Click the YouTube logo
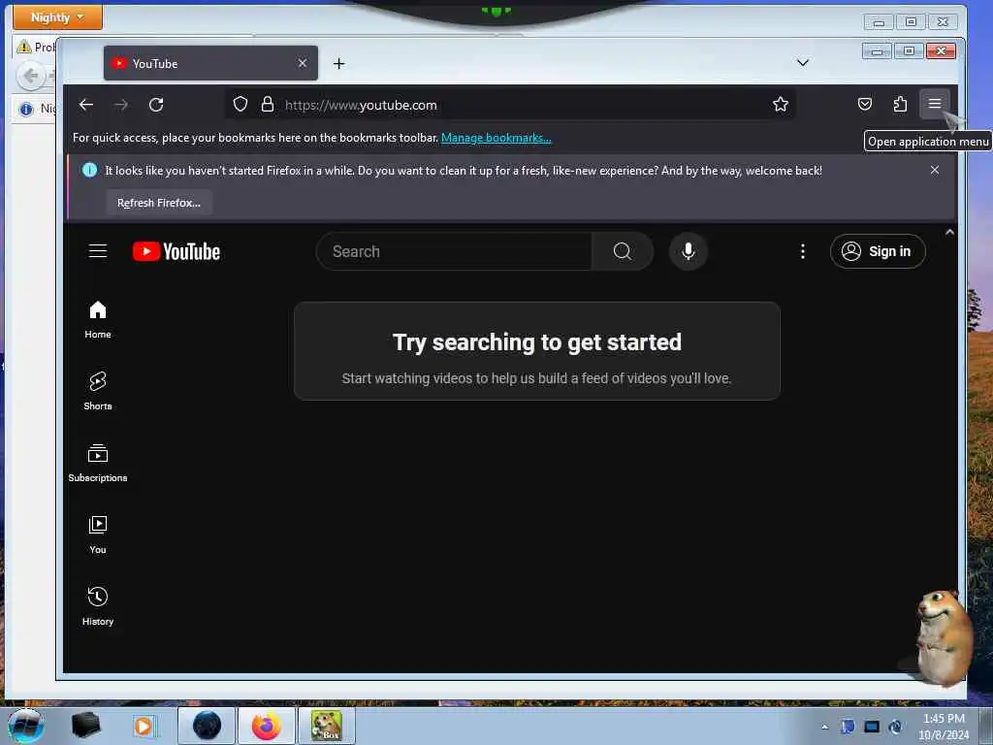The image size is (993, 745). [x=176, y=251]
